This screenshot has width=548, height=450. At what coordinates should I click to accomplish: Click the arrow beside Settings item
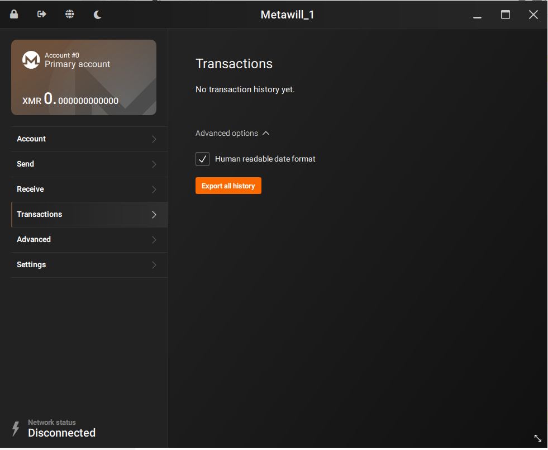tap(154, 265)
